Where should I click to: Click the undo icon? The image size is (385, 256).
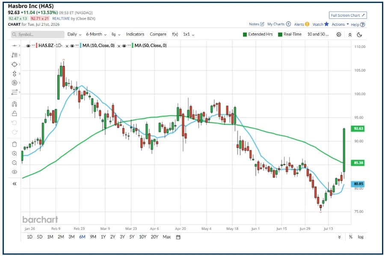click(x=15, y=123)
